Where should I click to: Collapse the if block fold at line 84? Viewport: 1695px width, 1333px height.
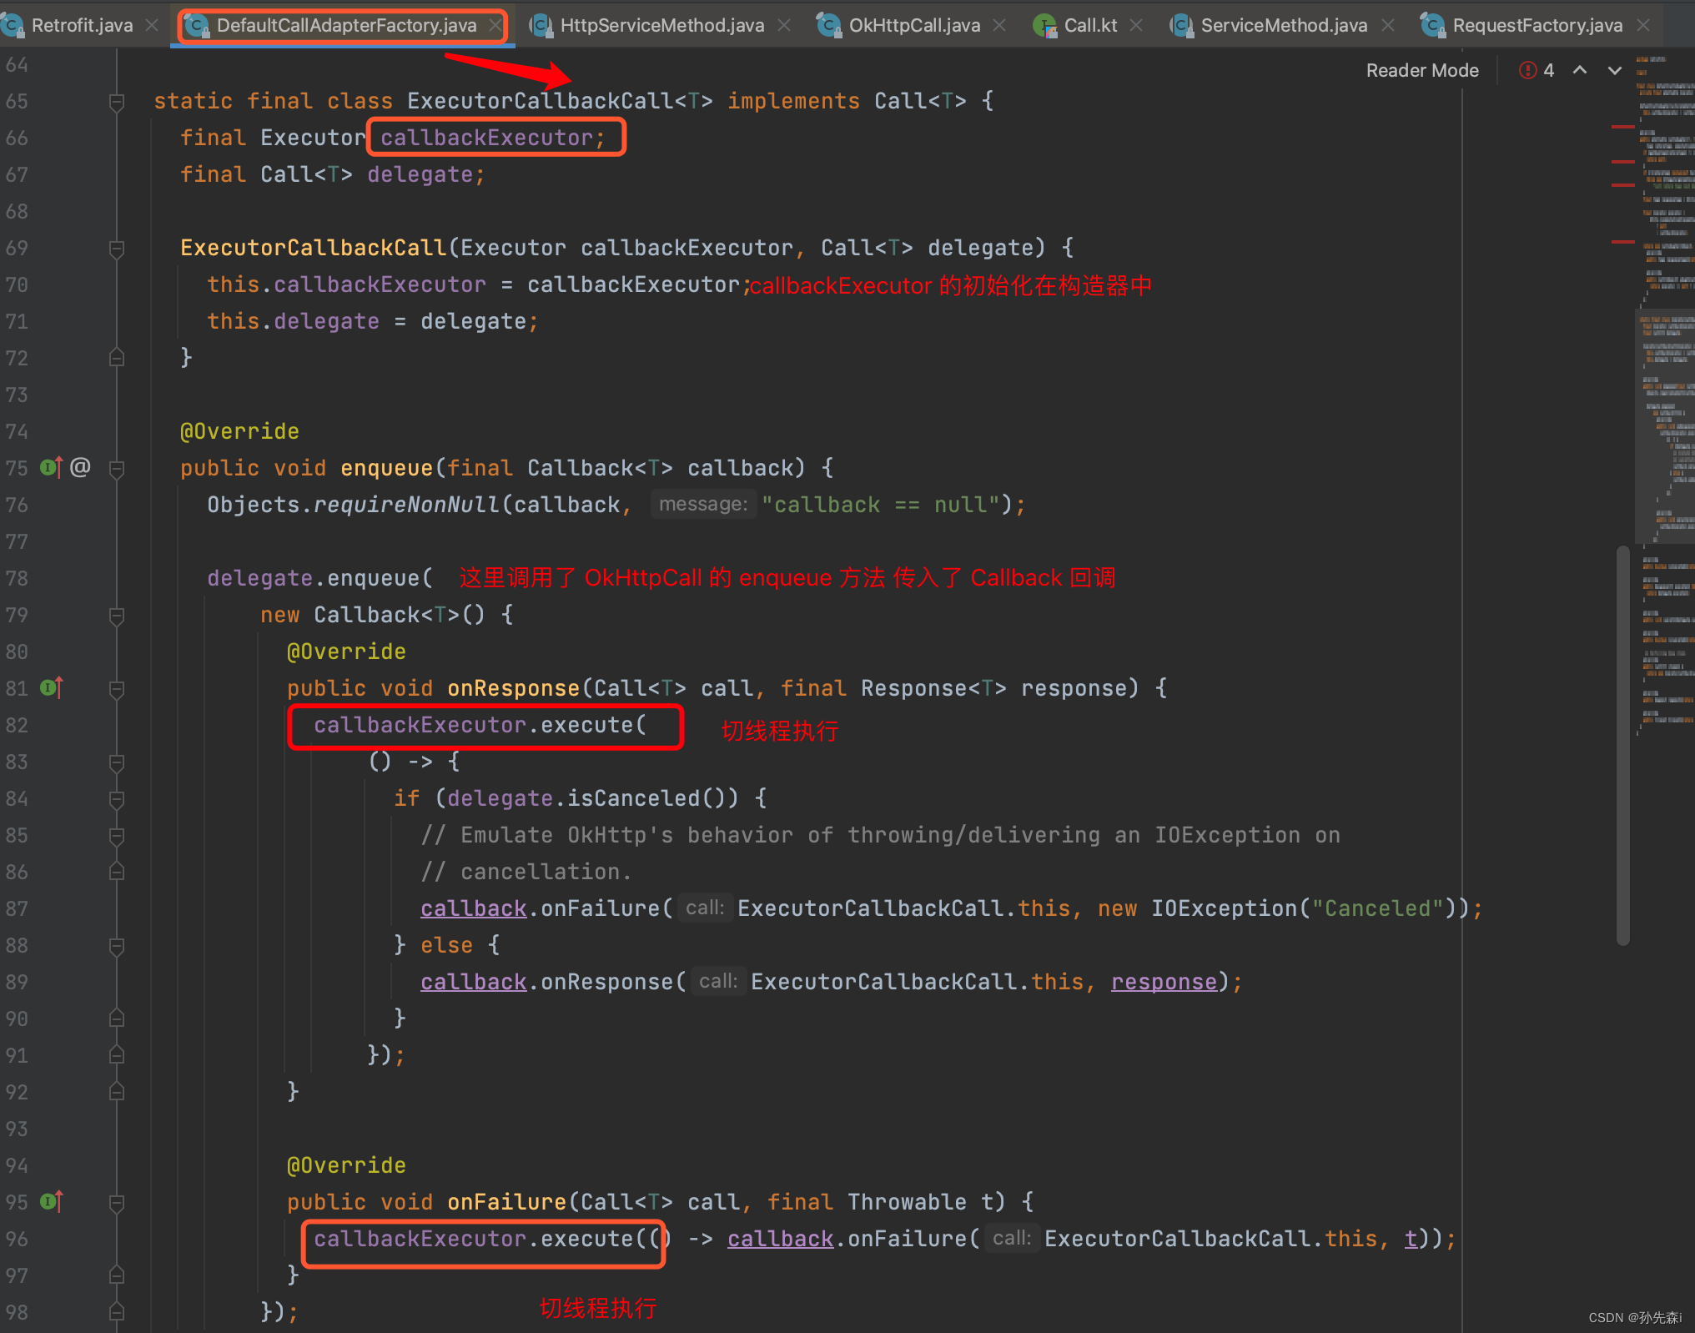pos(117,799)
